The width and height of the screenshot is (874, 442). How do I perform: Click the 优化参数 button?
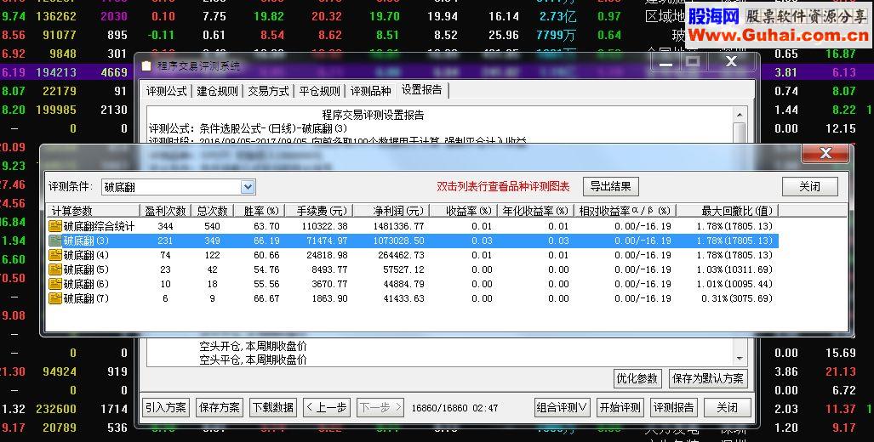click(x=637, y=378)
